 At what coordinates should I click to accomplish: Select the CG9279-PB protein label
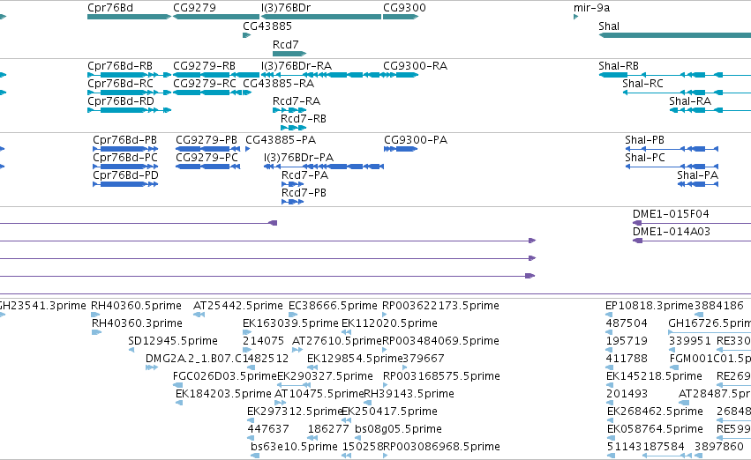coord(207,140)
